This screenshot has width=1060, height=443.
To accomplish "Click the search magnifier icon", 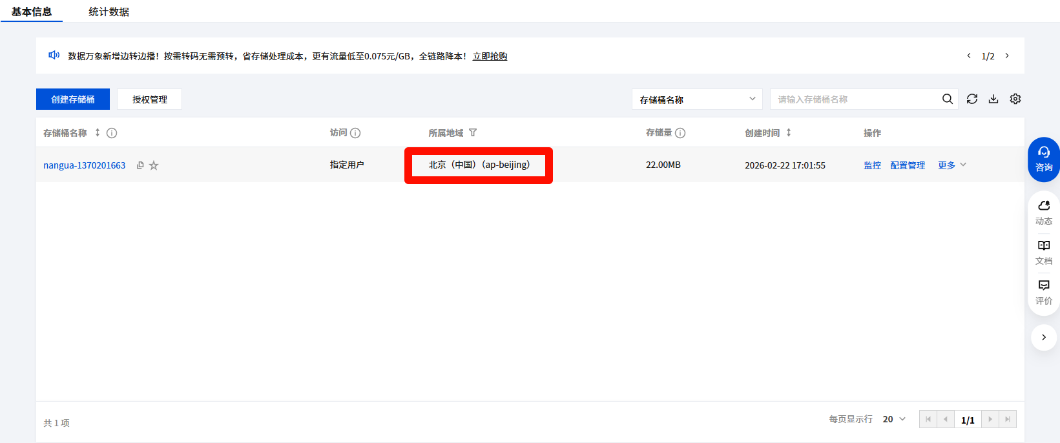I will tap(947, 99).
